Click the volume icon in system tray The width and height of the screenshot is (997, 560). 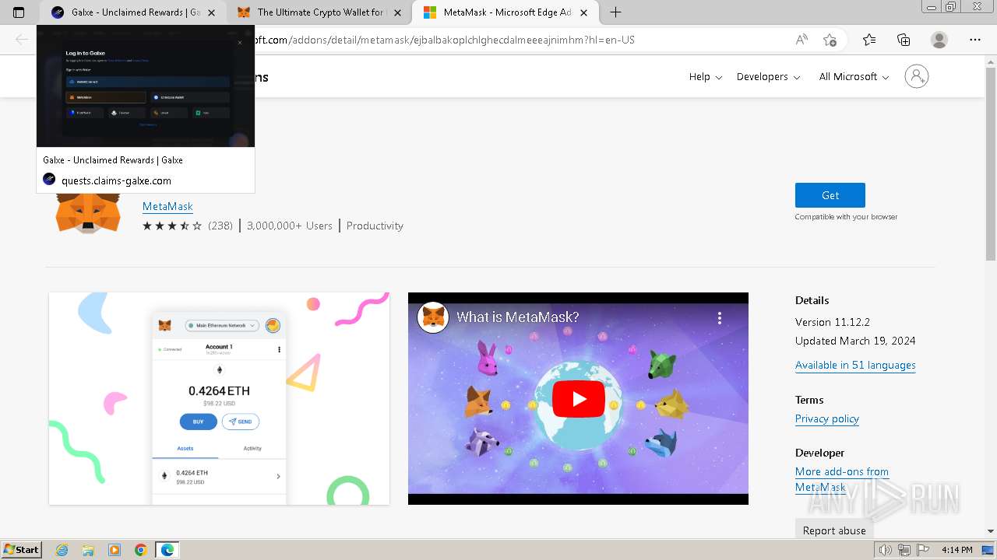(886, 550)
